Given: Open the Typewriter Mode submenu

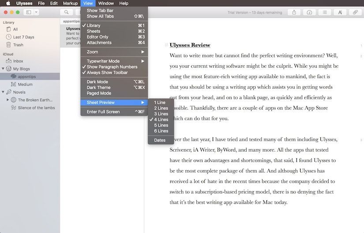Looking at the screenshot, I should 103,61.
